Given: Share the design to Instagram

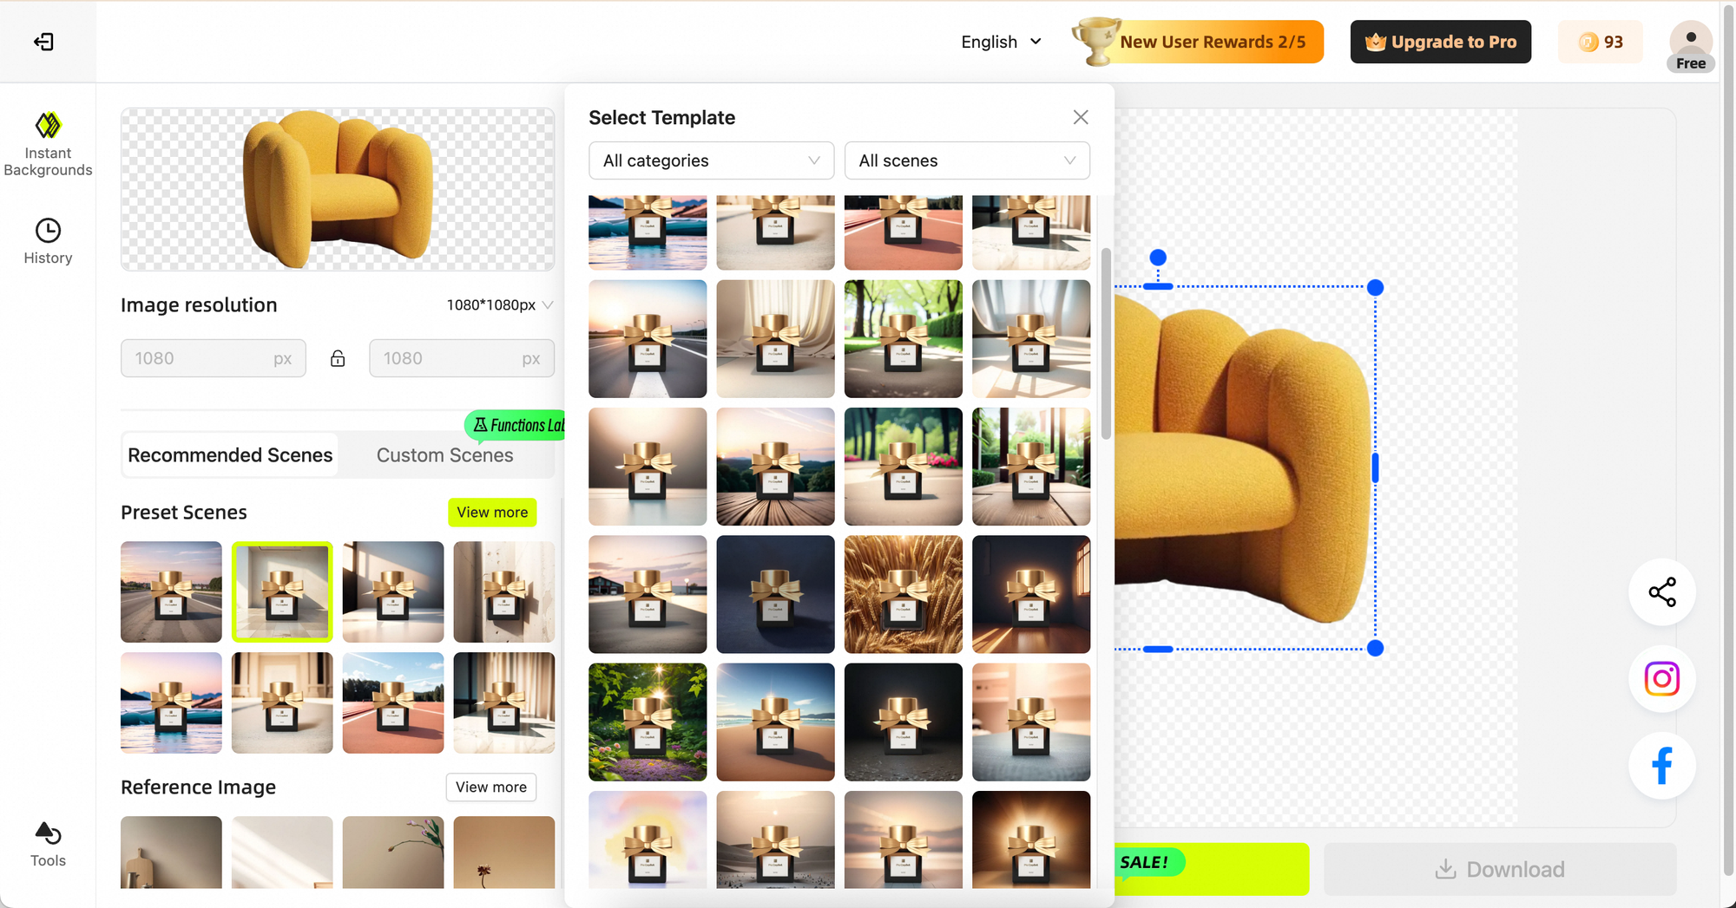Looking at the screenshot, I should tap(1661, 679).
